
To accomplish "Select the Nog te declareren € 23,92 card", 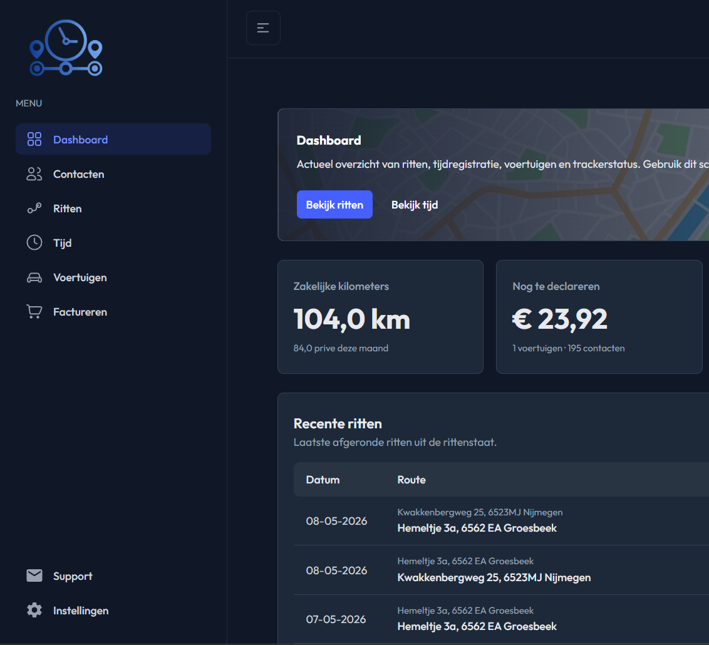I will tap(599, 317).
